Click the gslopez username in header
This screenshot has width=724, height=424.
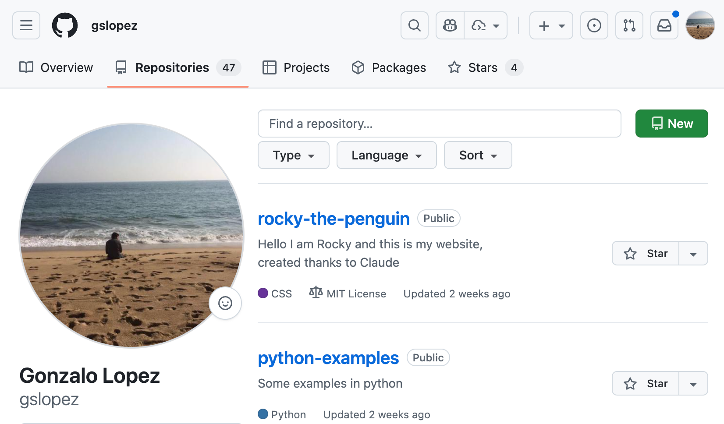(x=114, y=25)
